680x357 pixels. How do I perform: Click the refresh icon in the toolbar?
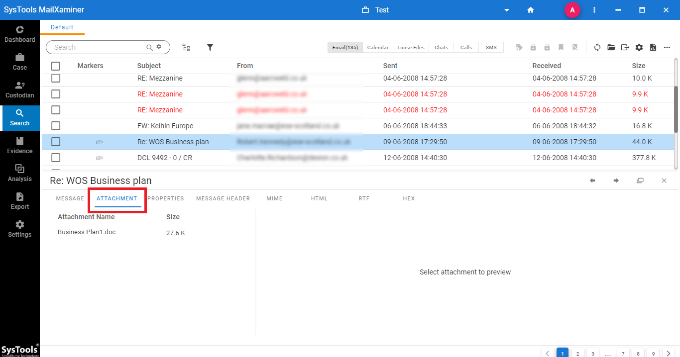point(597,47)
